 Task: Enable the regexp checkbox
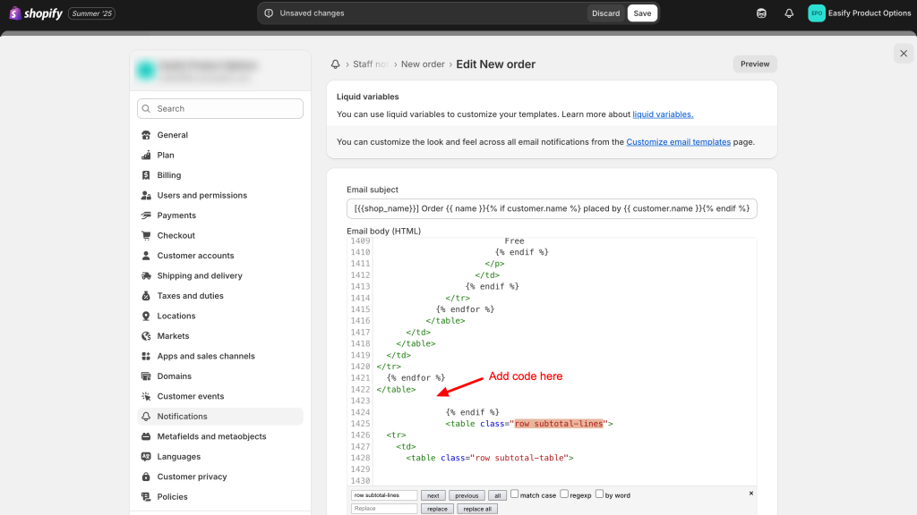[564, 494]
